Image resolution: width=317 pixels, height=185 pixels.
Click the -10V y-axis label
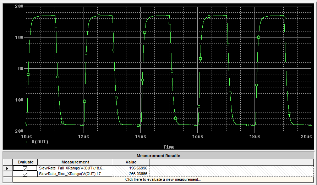pyautogui.click(x=18, y=100)
